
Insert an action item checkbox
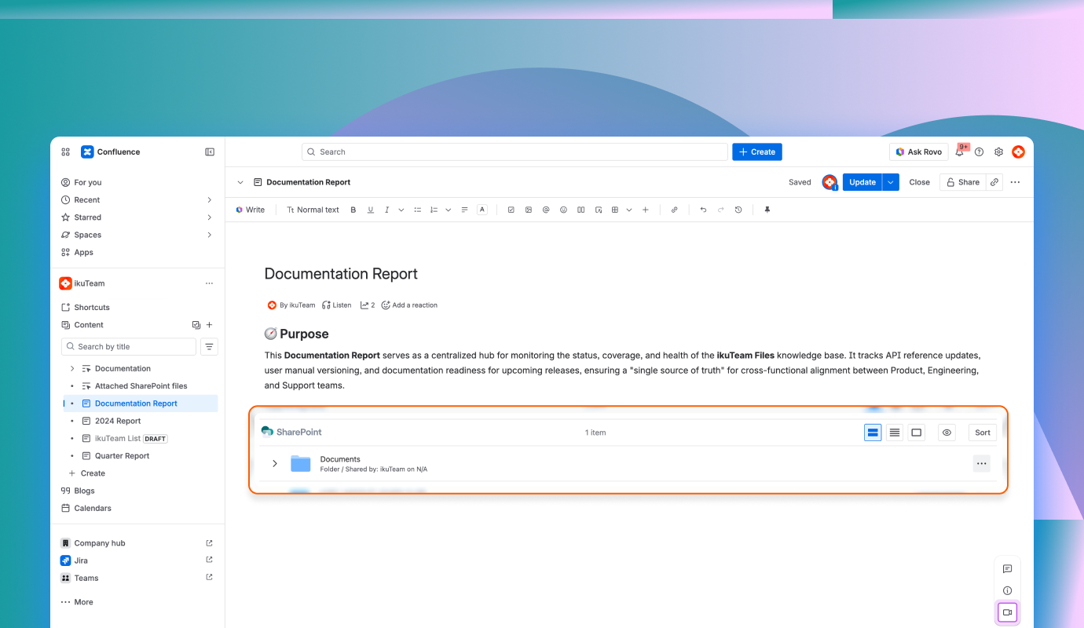tap(511, 210)
